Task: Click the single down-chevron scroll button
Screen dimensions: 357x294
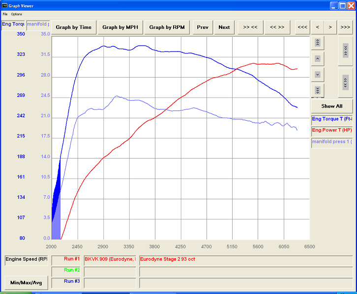Action: (x=317, y=75)
